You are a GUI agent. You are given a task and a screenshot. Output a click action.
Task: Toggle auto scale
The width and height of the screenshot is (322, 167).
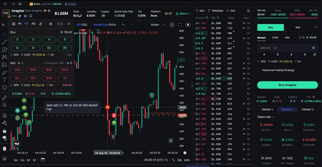(187, 160)
